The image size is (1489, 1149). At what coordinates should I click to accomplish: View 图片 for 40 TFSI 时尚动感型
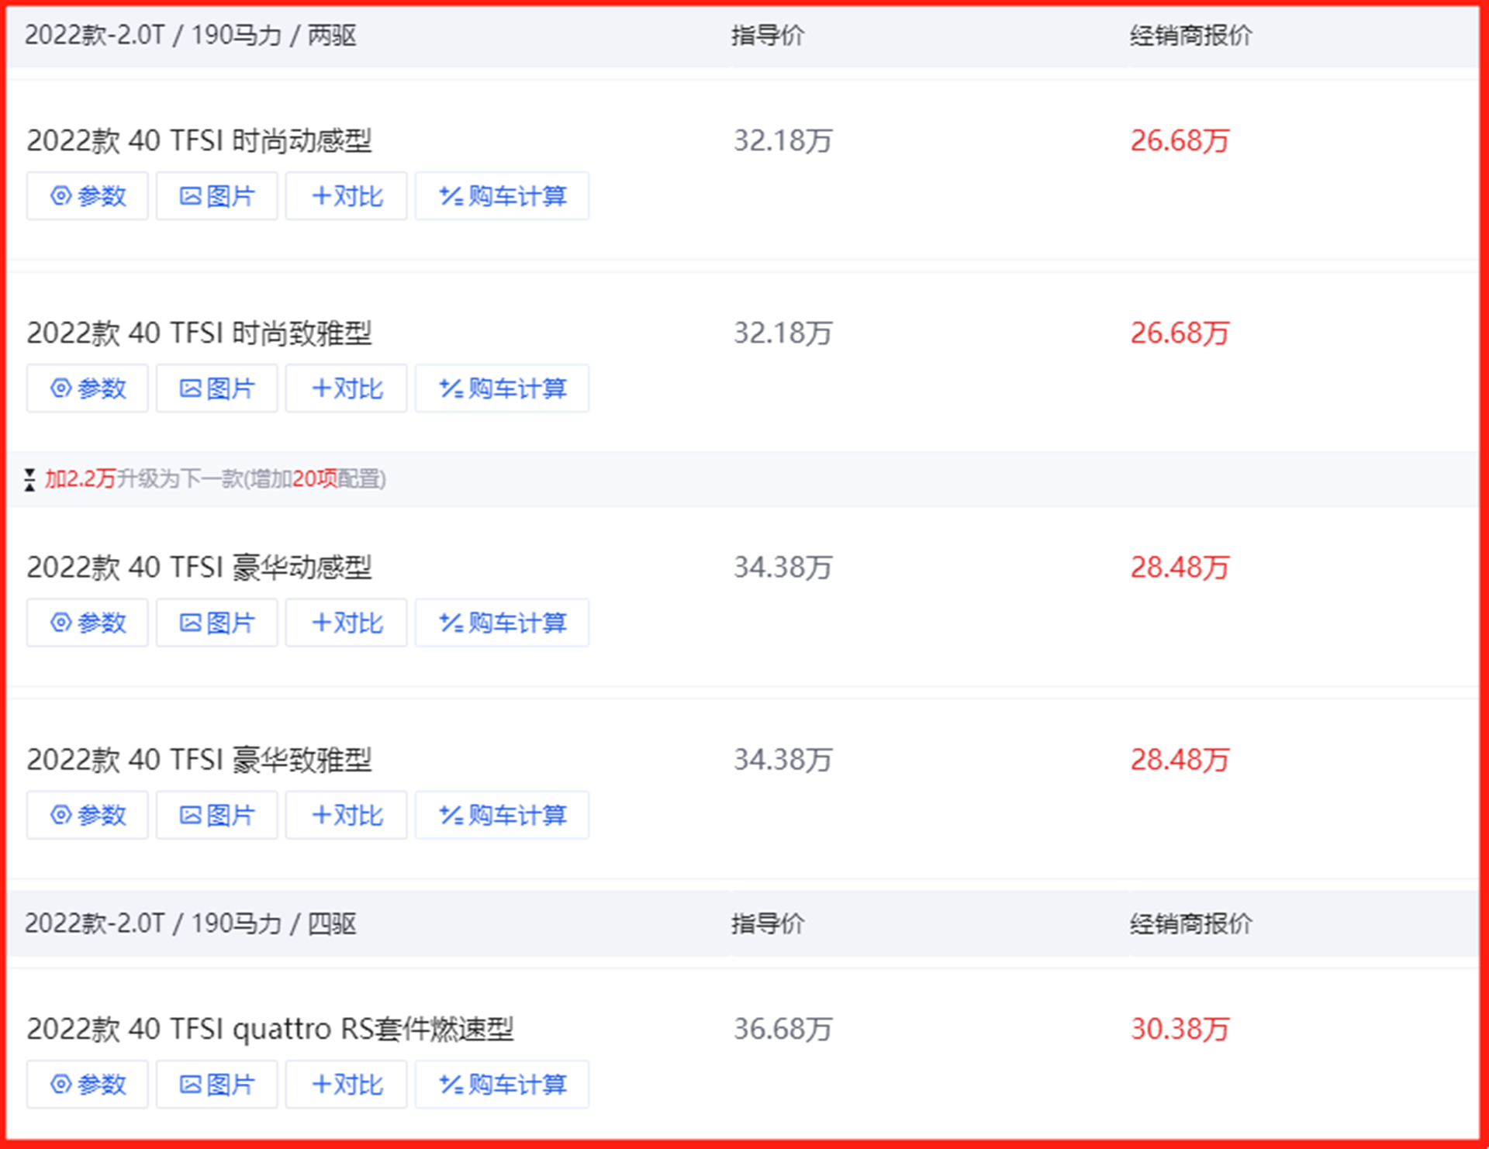(216, 196)
